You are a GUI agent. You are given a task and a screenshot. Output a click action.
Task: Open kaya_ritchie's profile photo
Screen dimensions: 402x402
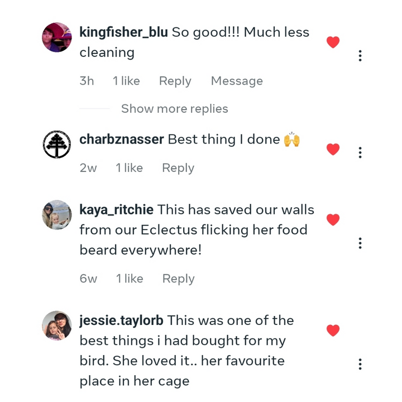(x=57, y=215)
